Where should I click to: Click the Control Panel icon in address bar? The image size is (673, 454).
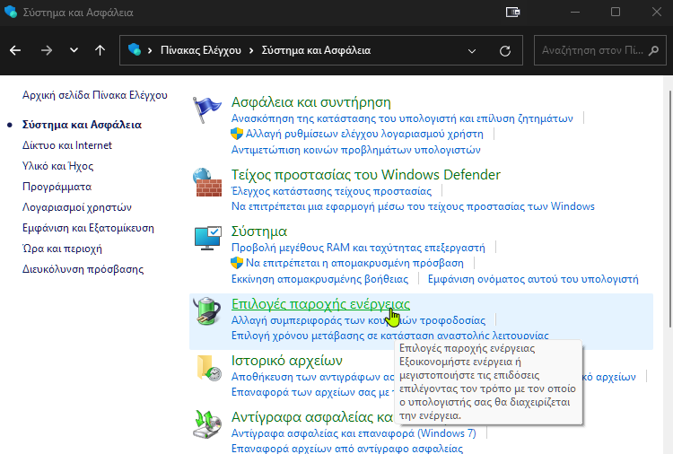[x=135, y=49]
